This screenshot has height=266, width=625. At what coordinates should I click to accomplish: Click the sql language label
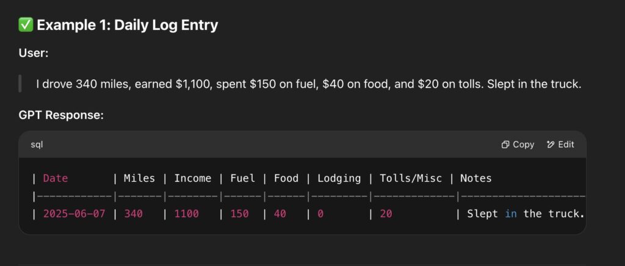[x=37, y=145]
